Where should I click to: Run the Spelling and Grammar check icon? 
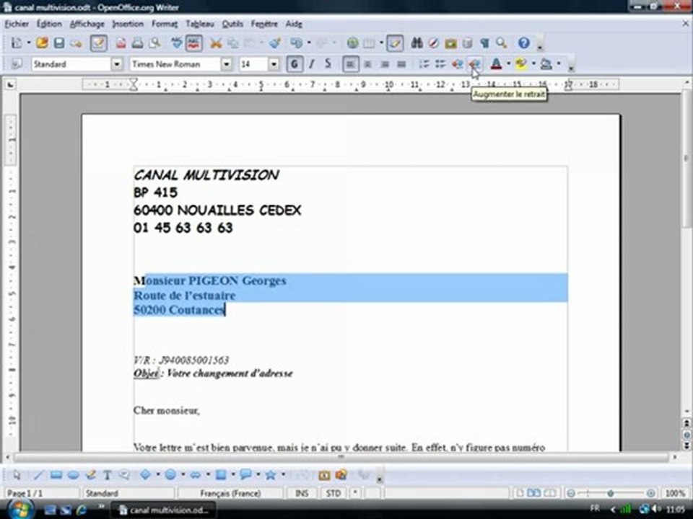point(176,43)
